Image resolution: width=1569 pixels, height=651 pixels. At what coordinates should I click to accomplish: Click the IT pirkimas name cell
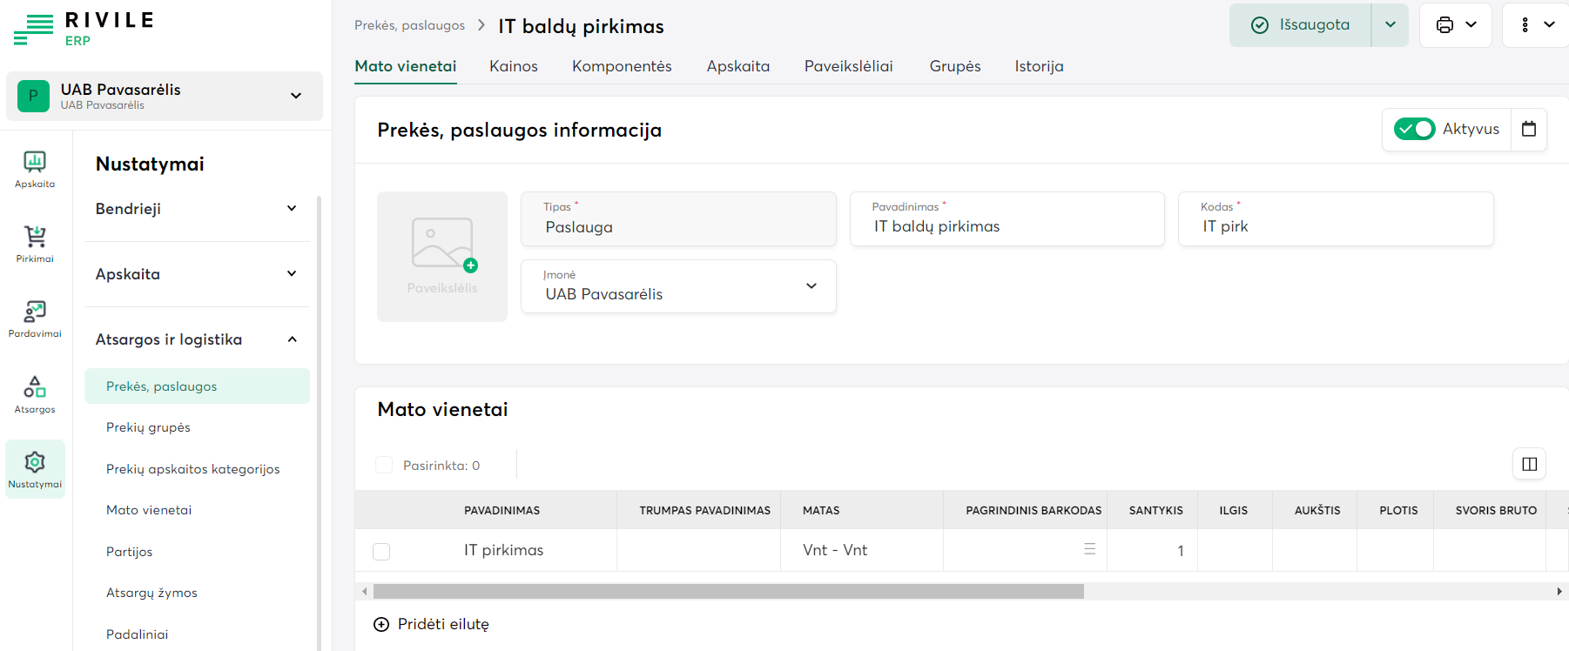503,550
